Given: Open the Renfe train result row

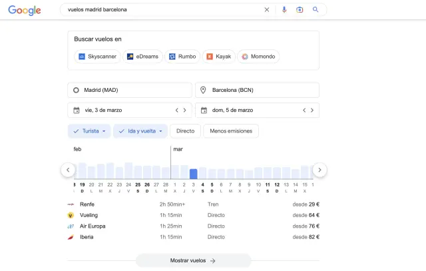Looking at the screenshot, I should 193,204.
